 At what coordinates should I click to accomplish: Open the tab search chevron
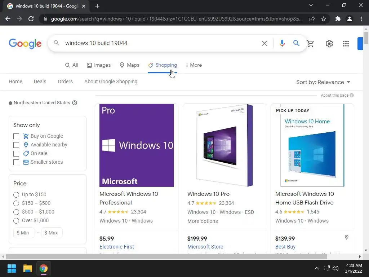311,5
